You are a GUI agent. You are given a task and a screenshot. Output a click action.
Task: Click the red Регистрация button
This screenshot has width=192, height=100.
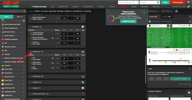click(178, 2)
